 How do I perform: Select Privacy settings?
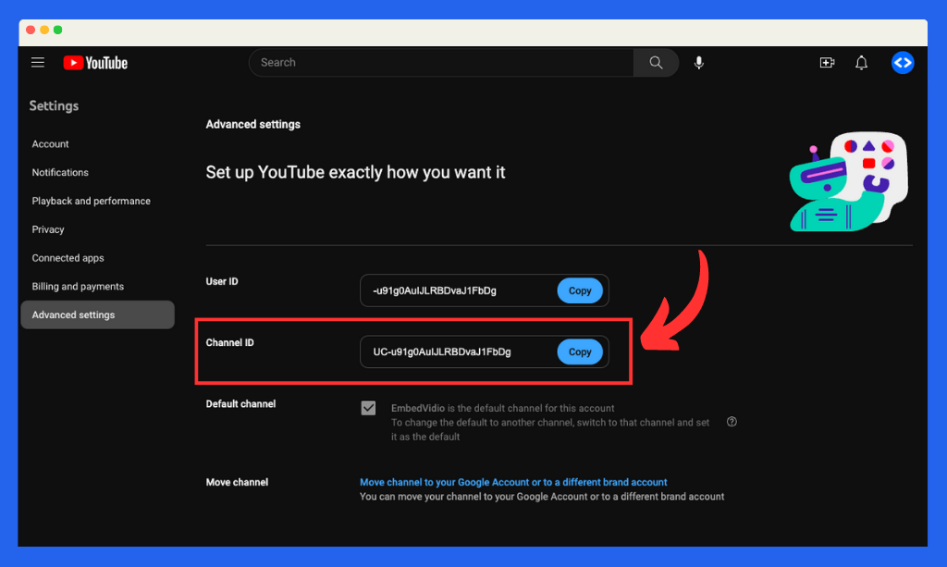[47, 229]
